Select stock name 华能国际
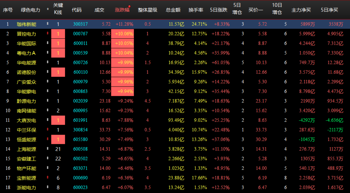 point(26,43)
